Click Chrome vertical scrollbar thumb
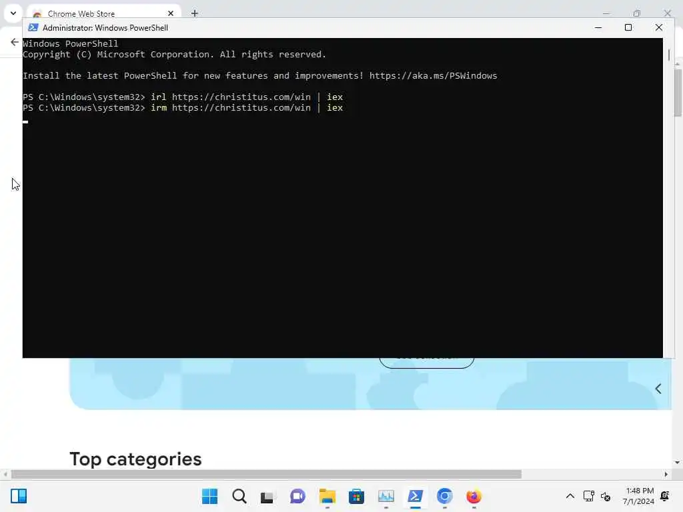Screen dimensions: 683x512 coord(678,93)
